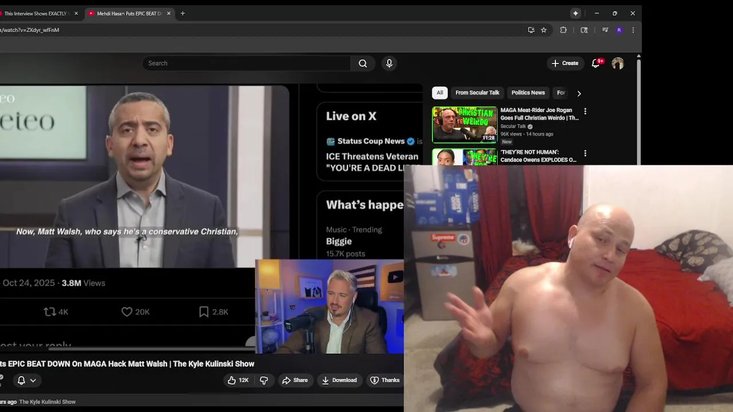The width and height of the screenshot is (733, 412).
Task: Click the page scrollbar up arrow
Action: click(639, 56)
